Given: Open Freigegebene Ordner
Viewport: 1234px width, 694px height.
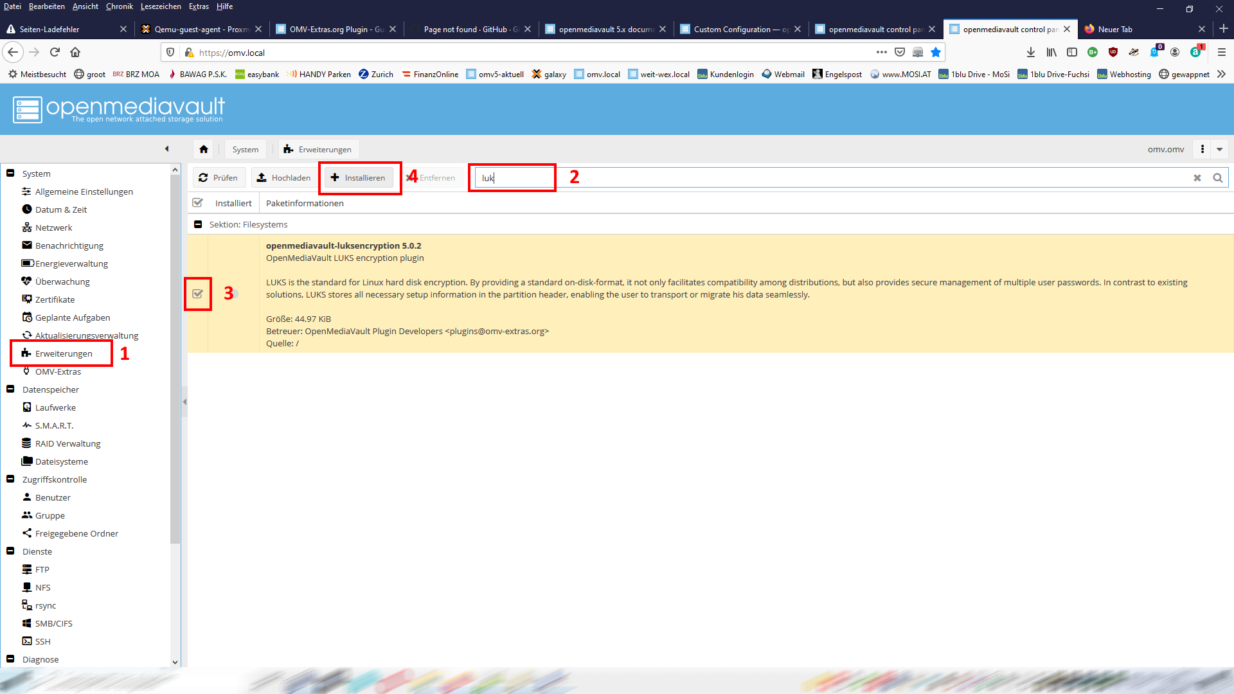Looking at the screenshot, I should pyautogui.click(x=76, y=533).
